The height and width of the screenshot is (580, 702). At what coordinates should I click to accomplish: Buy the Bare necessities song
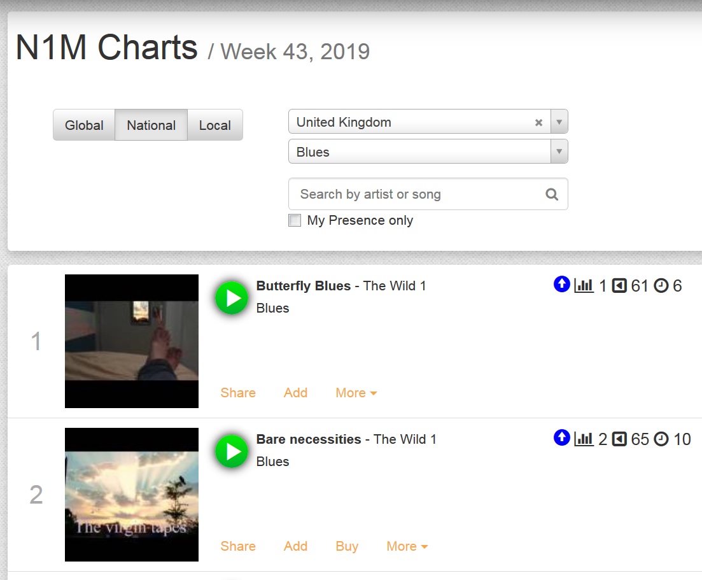pos(347,546)
